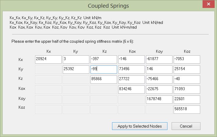Select the Kx-Kz field containing -397

tap(104, 60)
